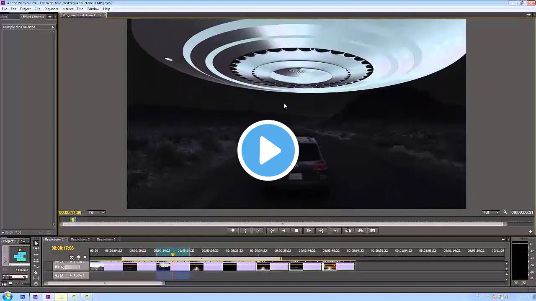Open the Effect Controls panel menu
The image size is (536, 301).
tap(49, 17)
